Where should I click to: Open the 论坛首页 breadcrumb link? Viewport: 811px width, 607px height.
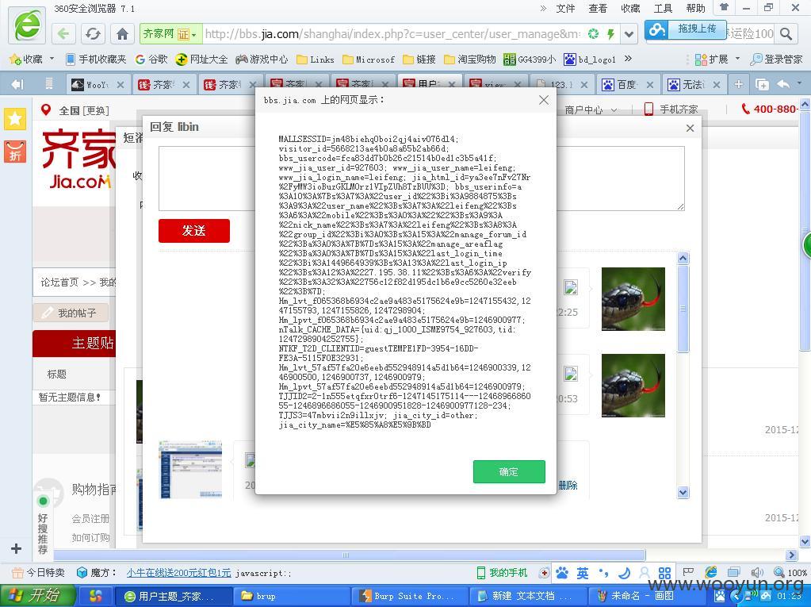pos(59,282)
